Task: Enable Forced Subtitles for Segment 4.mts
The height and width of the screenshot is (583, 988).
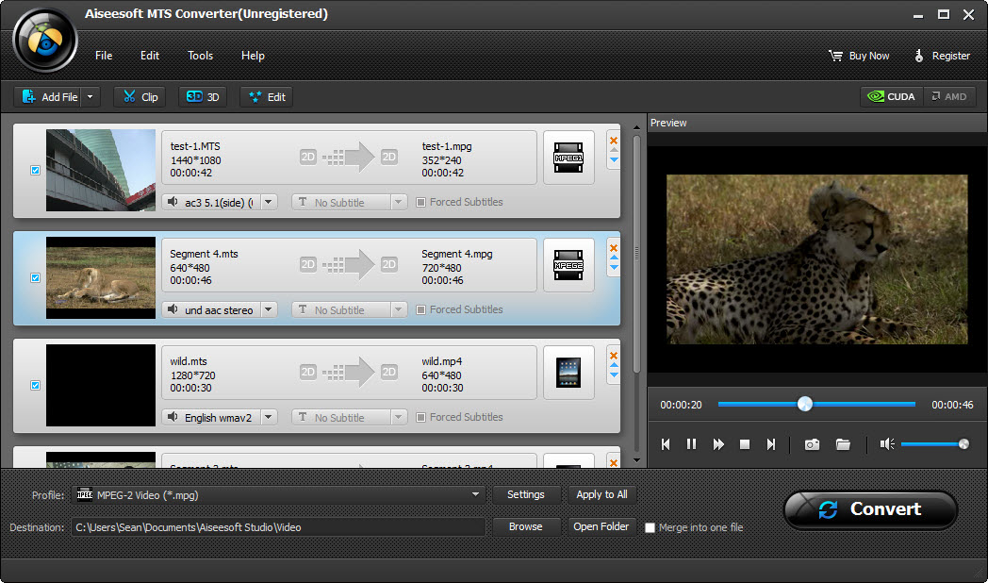Action: click(420, 309)
